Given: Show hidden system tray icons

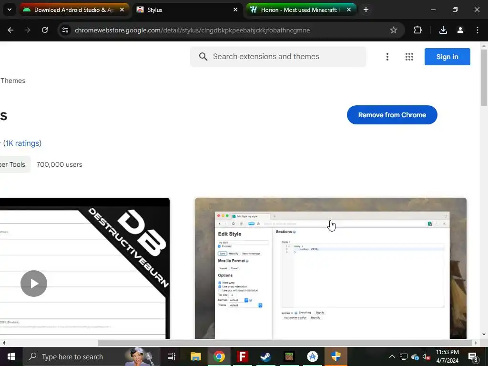Looking at the screenshot, I should click(x=392, y=356).
